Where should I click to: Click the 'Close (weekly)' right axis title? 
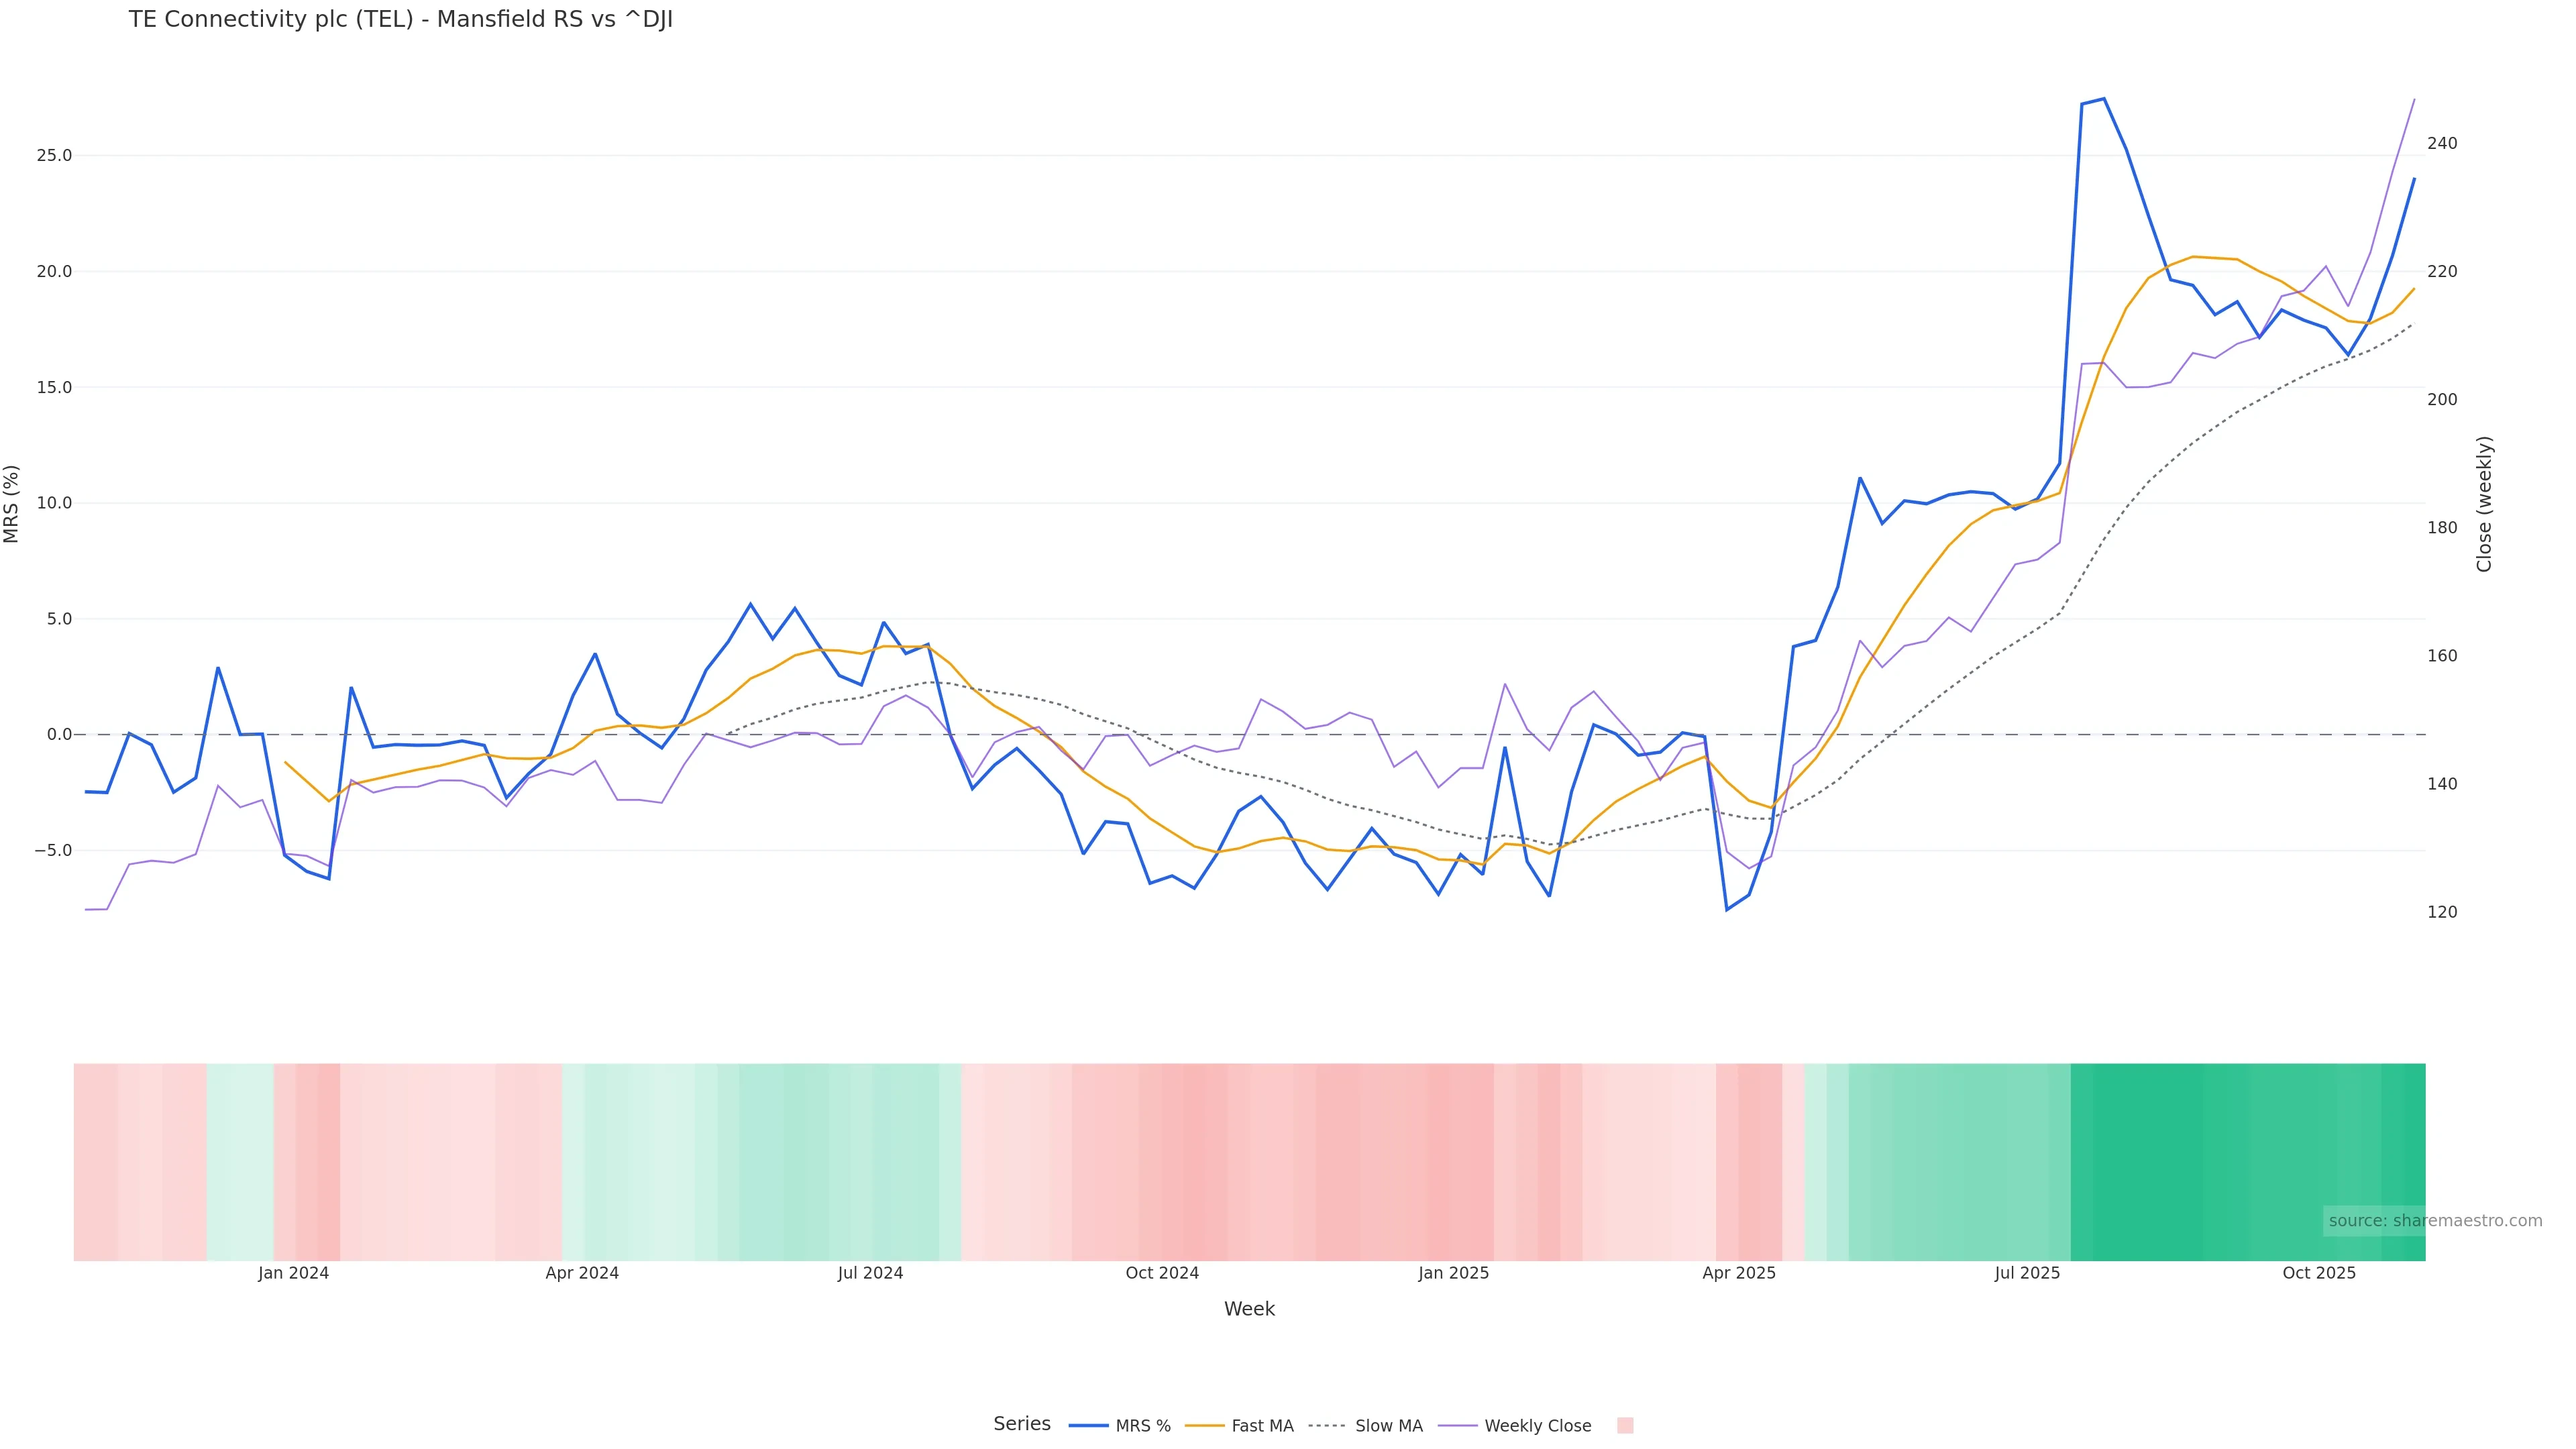tap(2484, 504)
